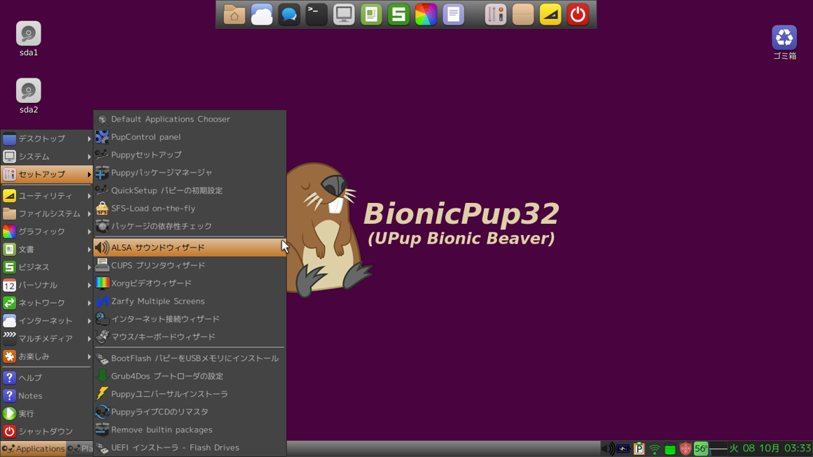Click the temperature 56° tray indicator
Screen dimensions: 813x457
click(x=701, y=448)
